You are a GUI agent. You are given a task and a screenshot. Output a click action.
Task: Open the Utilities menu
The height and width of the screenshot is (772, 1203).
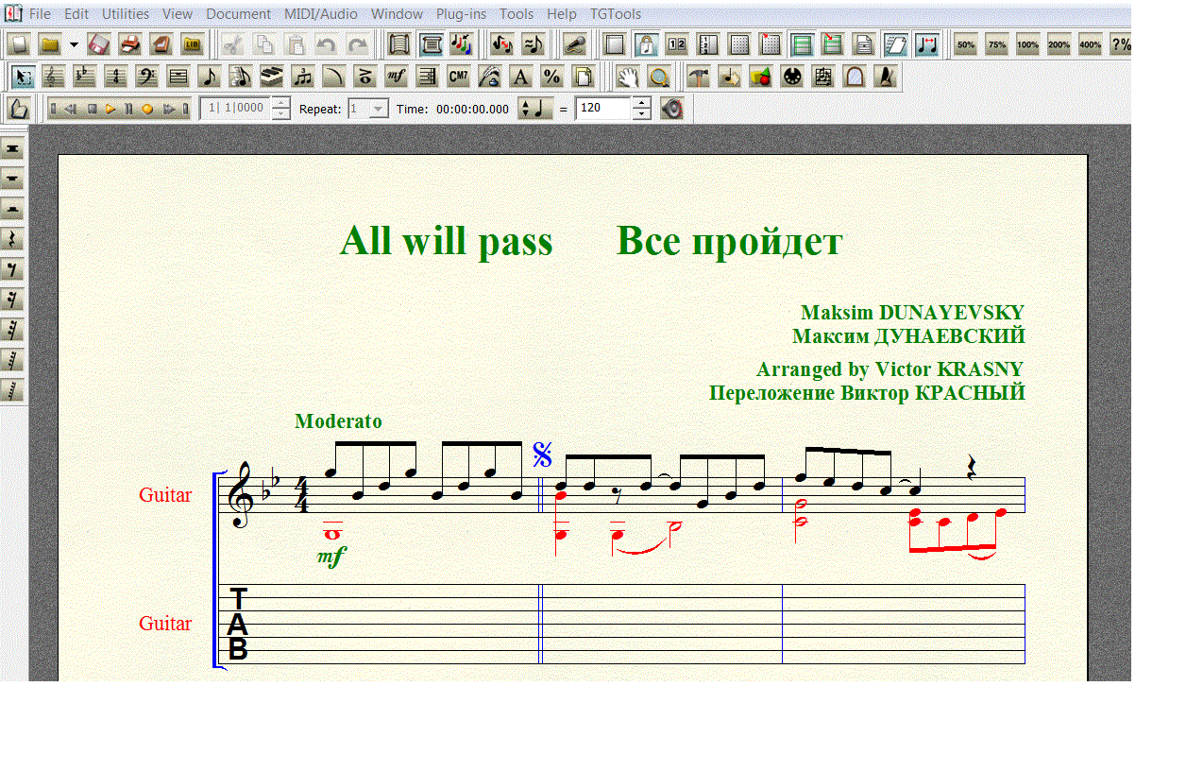point(126,14)
